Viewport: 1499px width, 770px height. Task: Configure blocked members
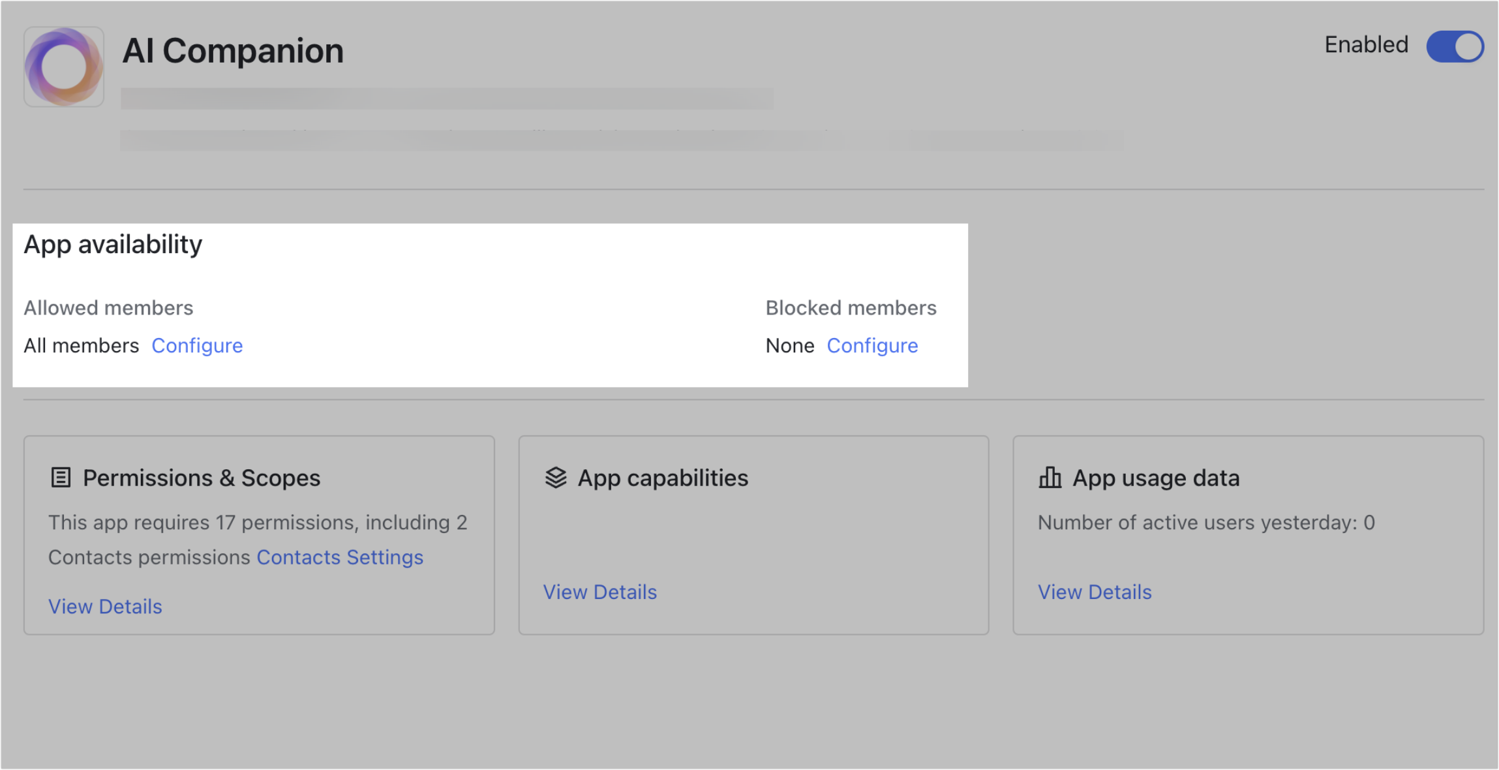click(872, 345)
